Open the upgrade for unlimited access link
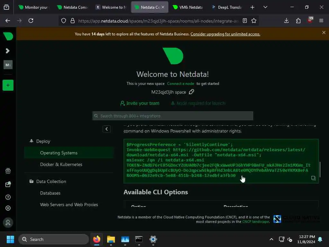329x247 pixels. 225,34
